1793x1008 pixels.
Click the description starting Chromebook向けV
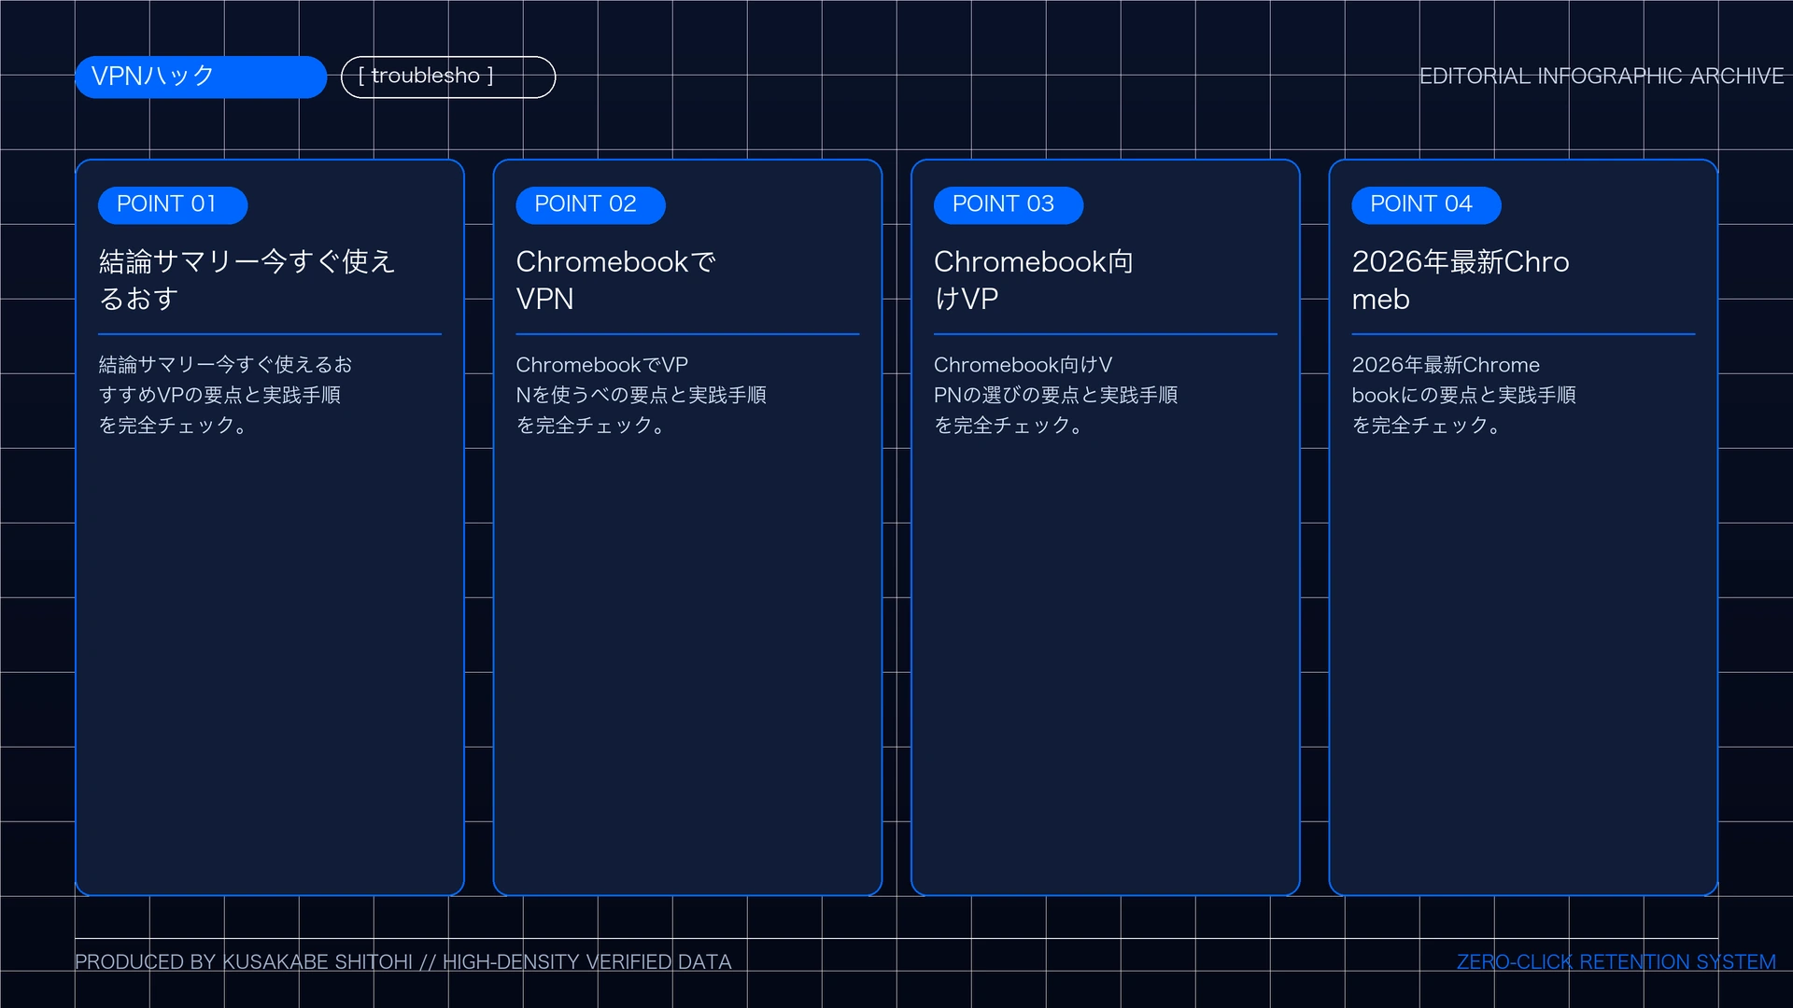(1056, 395)
